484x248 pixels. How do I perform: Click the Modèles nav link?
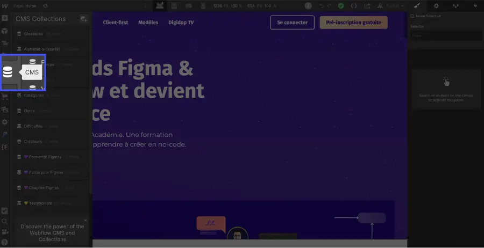pyautogui.click(x=148, y=23)
